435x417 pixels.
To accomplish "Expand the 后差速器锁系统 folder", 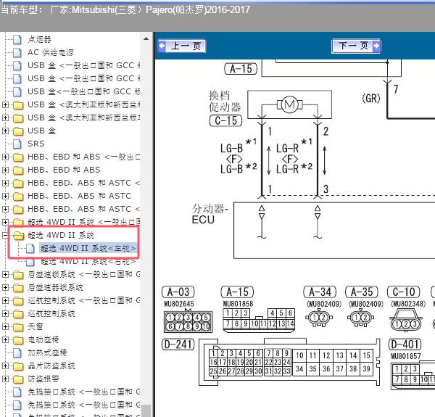I will pos(5,287).
